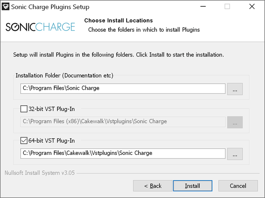Go back using the Back button
The width and height of the screenshot is (265, 198).
click(153, 186)
